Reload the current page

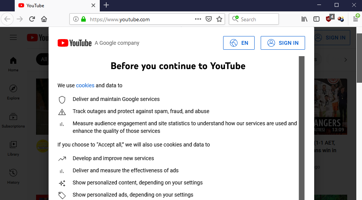click(x=32, y=19)
